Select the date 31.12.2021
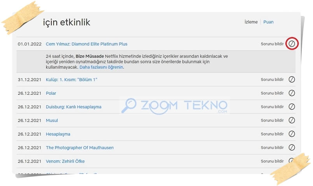The height and width of the screenshot is (186, 313). pos(30,80)
